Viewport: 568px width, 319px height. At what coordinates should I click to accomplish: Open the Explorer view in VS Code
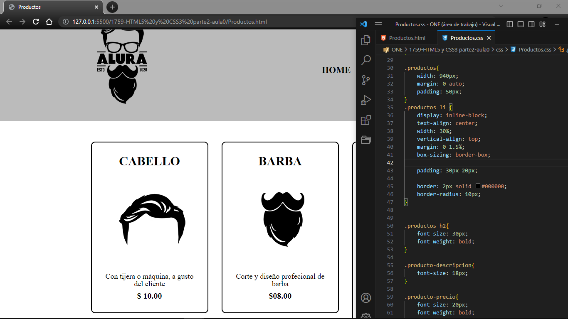[365, 40]
